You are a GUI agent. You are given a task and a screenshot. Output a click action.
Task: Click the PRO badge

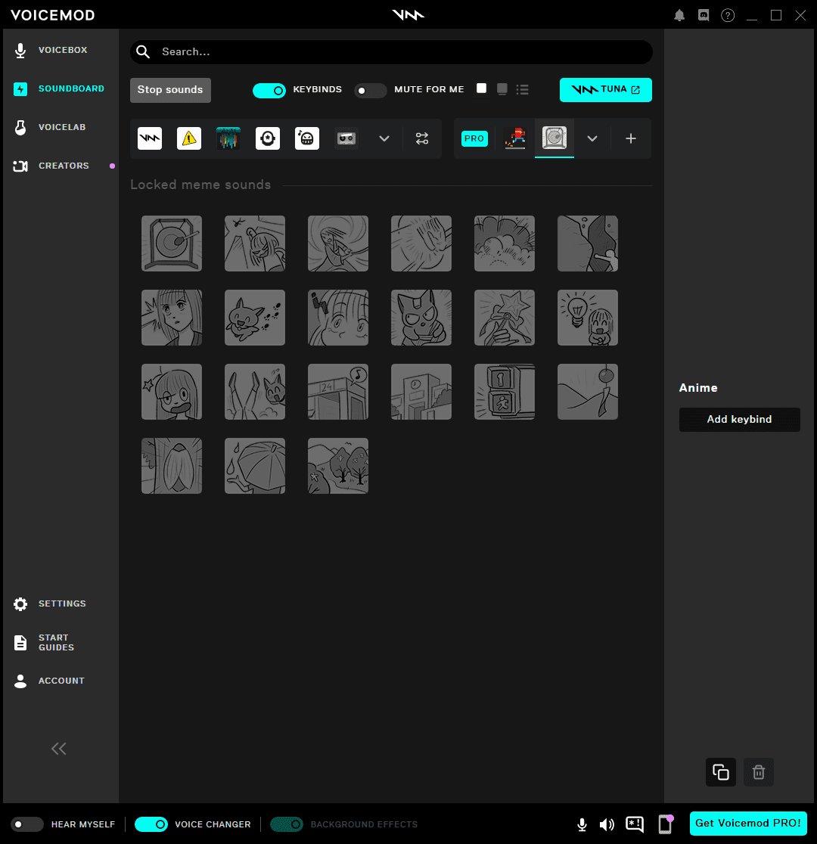tap(474, 138)
